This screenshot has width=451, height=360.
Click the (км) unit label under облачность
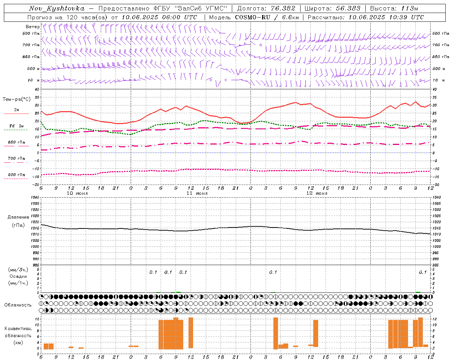pyautogui.click(x=18, y=342)
